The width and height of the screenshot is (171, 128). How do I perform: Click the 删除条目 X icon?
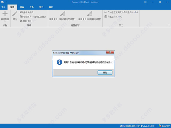[21, 21]
